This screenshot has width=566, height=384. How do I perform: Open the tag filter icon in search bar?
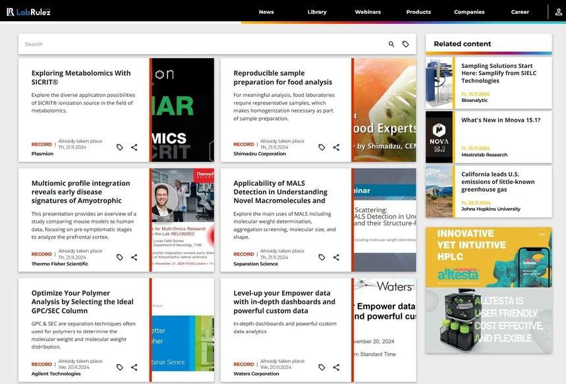(x=406, y=44)
